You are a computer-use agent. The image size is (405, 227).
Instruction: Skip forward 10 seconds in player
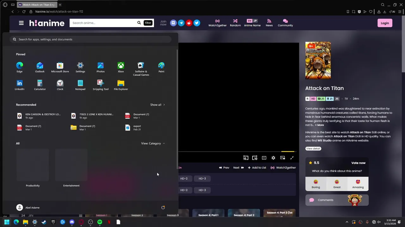(x=255, y=158)
